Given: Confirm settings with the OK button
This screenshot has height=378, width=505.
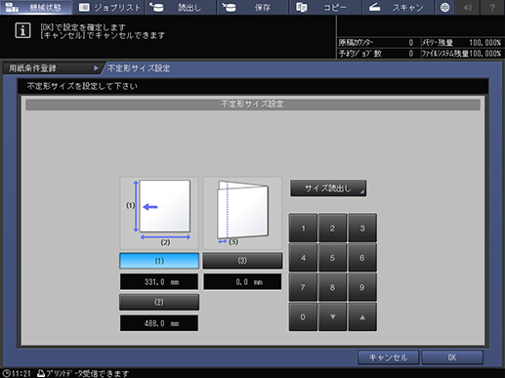Looking at the screenshot, I should pos(452,357).
